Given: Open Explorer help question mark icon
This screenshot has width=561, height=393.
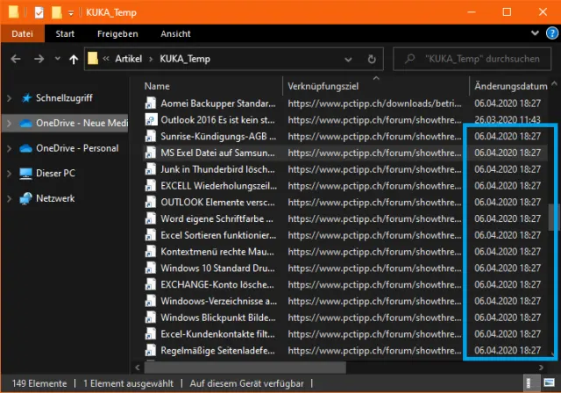Looking at the screenshot, I should coord(550,34).
